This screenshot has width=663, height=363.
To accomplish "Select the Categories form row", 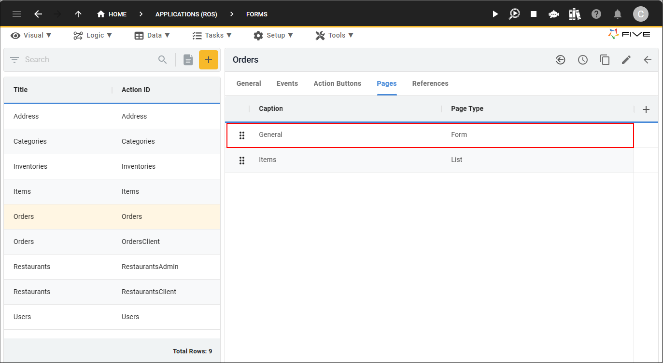I will [x=112, y=141].
